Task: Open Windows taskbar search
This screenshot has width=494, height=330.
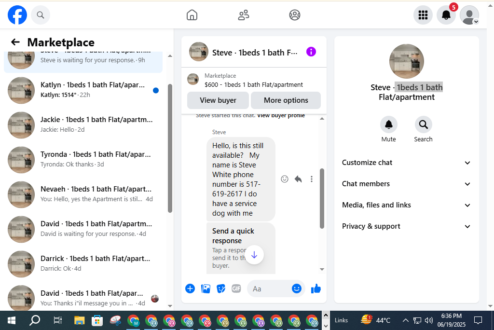Action: [35, 320]
